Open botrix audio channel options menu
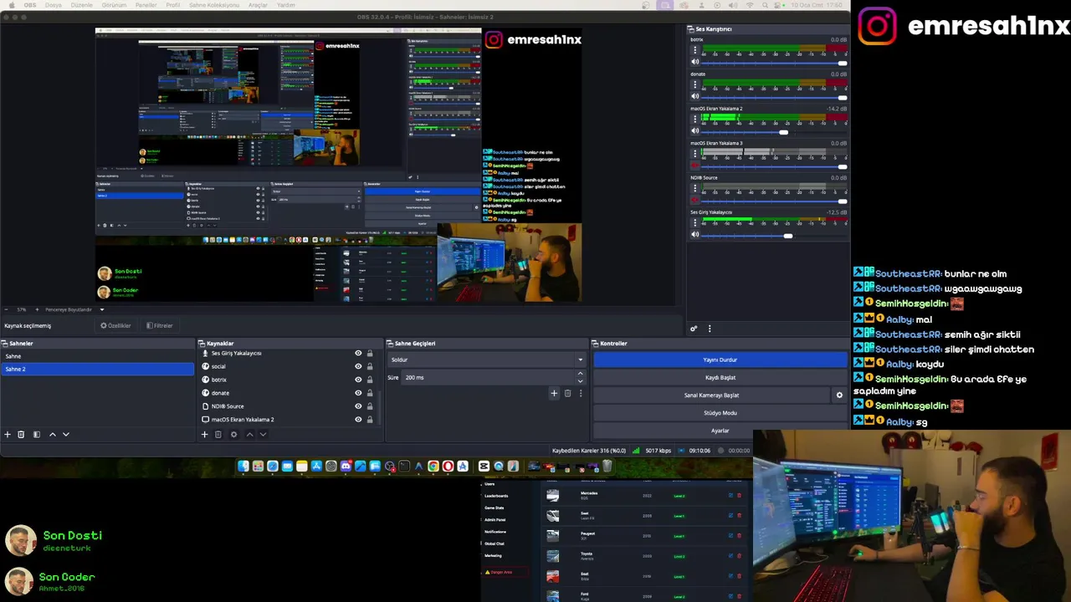 pos(694,51)
